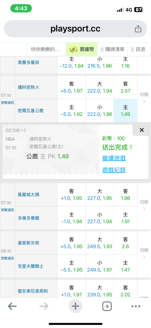Open team page 多倫多暴龍

pos(28,218)
